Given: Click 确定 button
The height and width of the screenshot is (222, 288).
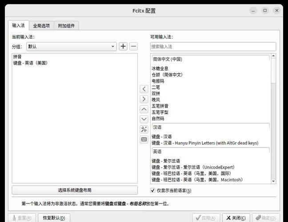Looking at the screenshot, I should click(x=266, y=218).
